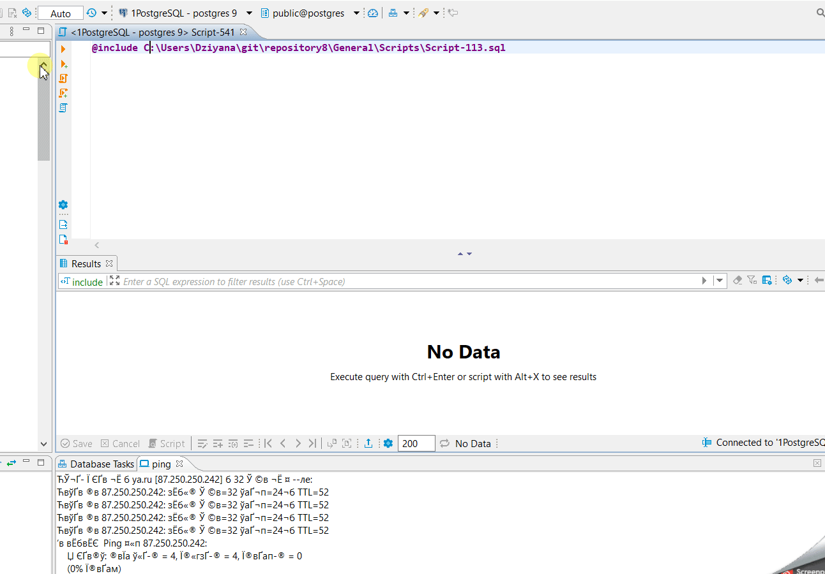Clear the results filter
This screenshot has width=825, height=574.
point(738,281)
